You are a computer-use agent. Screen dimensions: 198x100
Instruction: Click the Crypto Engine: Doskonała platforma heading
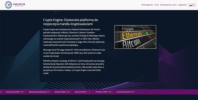click(71, 22)
